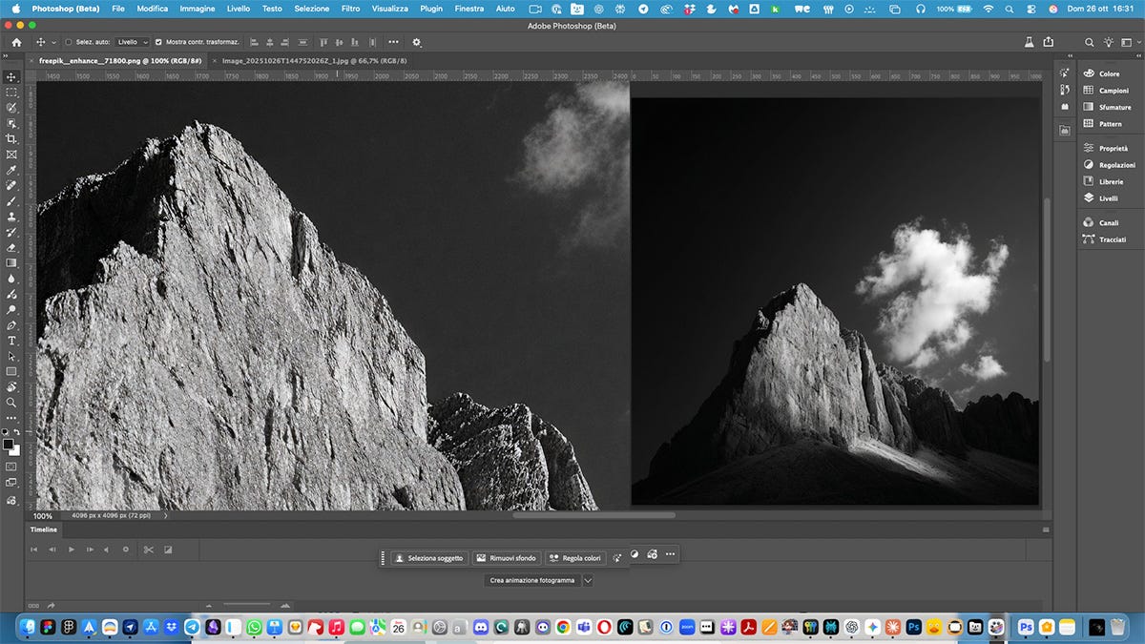The width and height of the screenshot is (1145, 644).
Task: Click the foreground color swatch
Action: pyautogui.click(x=9, y=445)
